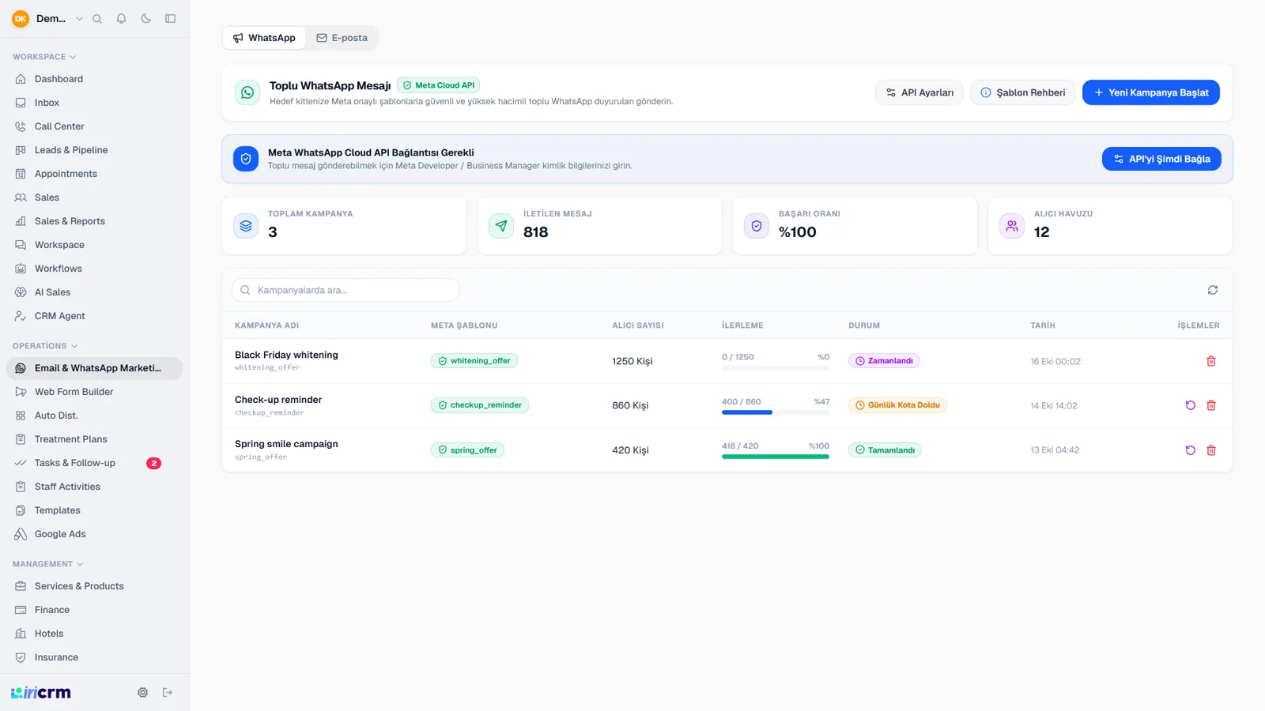Image resolution: width=1265 pixels, height=711 pixels.
Task: Switch to the E-posta tab
Action: 342,38
